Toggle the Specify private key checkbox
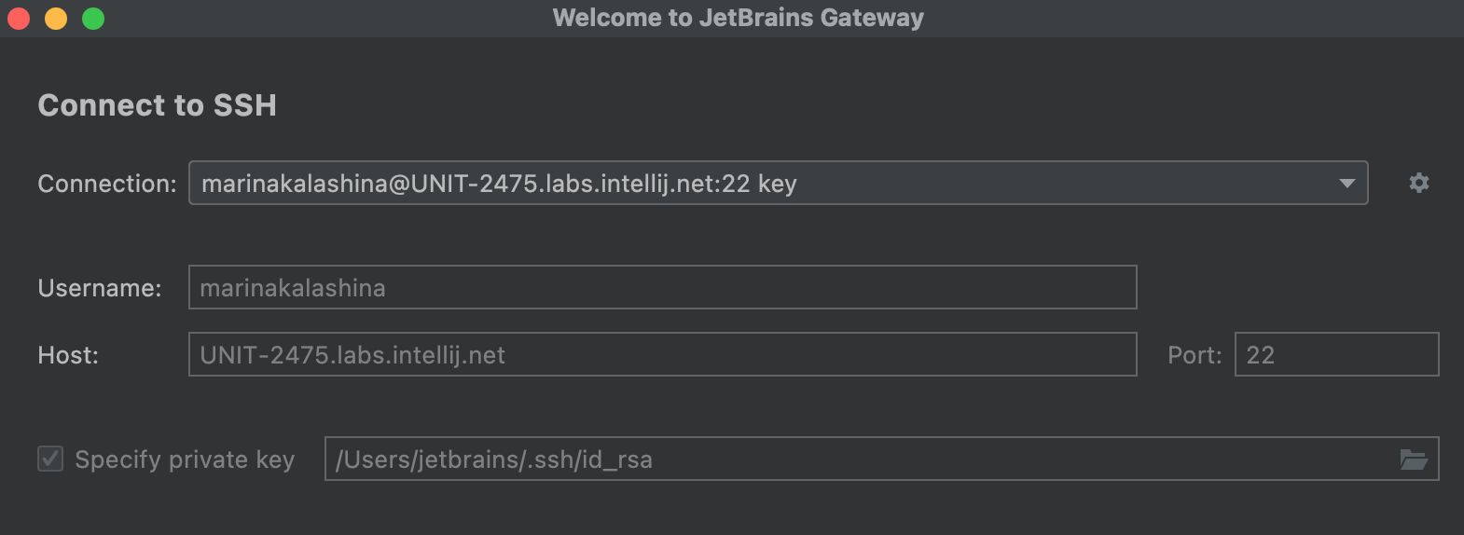 pyautogui.click(x=50, y=459)
